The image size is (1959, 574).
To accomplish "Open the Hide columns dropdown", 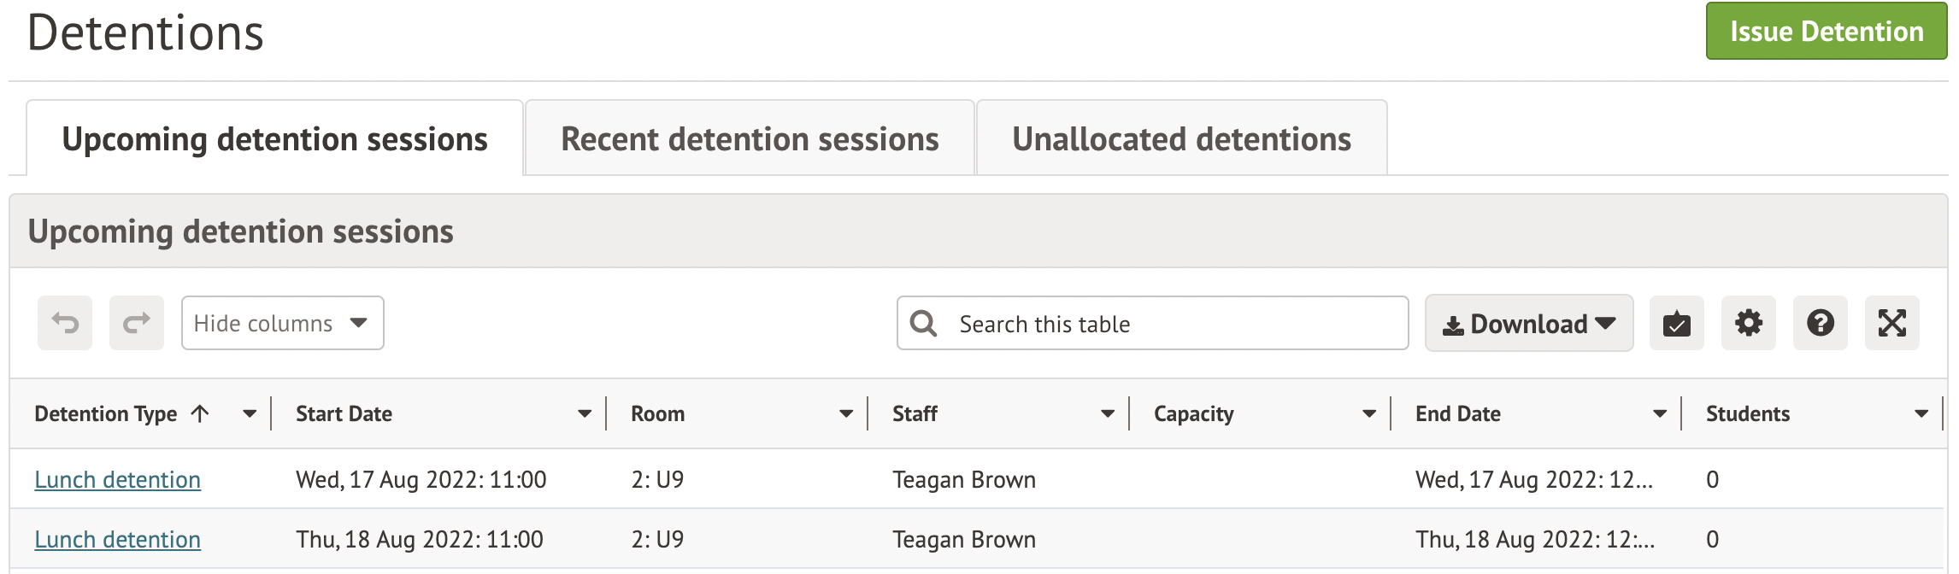I will (x=282, y=324).
